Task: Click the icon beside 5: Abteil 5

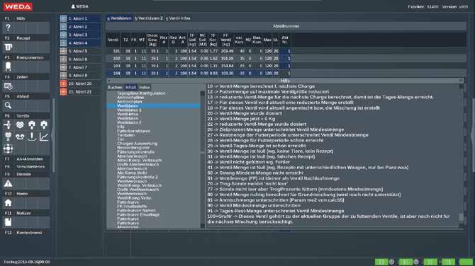Action: pyautogui.click(x=63, y=51)
